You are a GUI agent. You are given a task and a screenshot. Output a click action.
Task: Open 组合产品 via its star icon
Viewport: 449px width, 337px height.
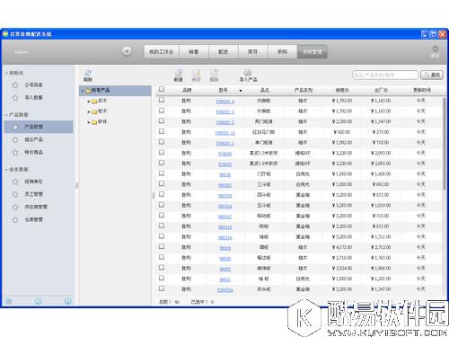[15, 139]
